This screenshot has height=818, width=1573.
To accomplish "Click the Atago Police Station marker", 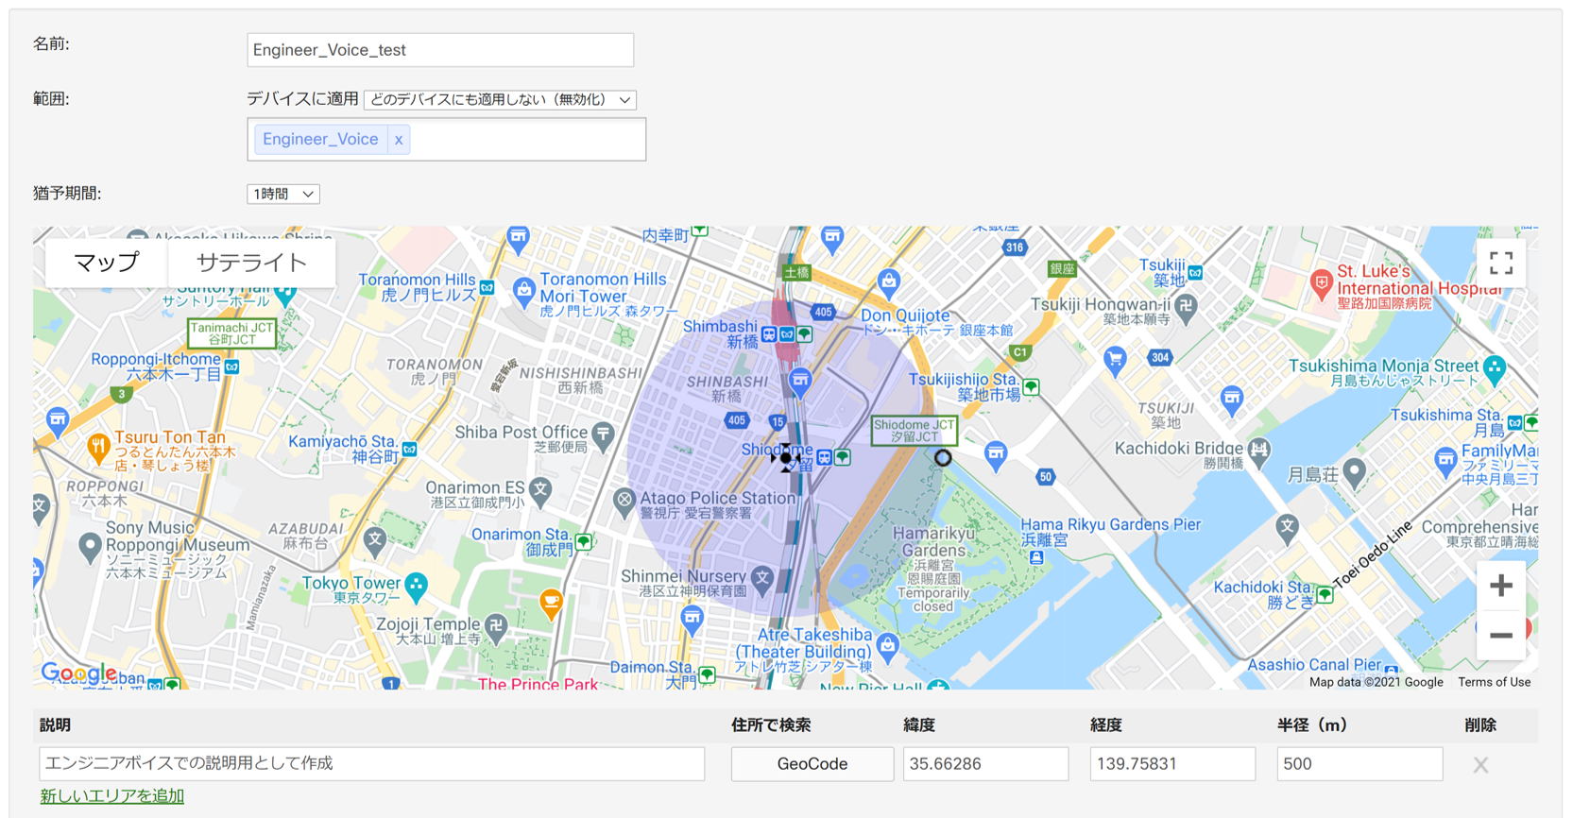I will tap(624, 501).
